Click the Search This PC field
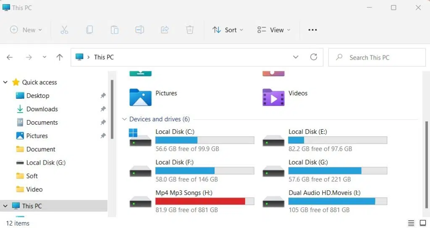This screenshot has width=430, height=228. [376, 58]
